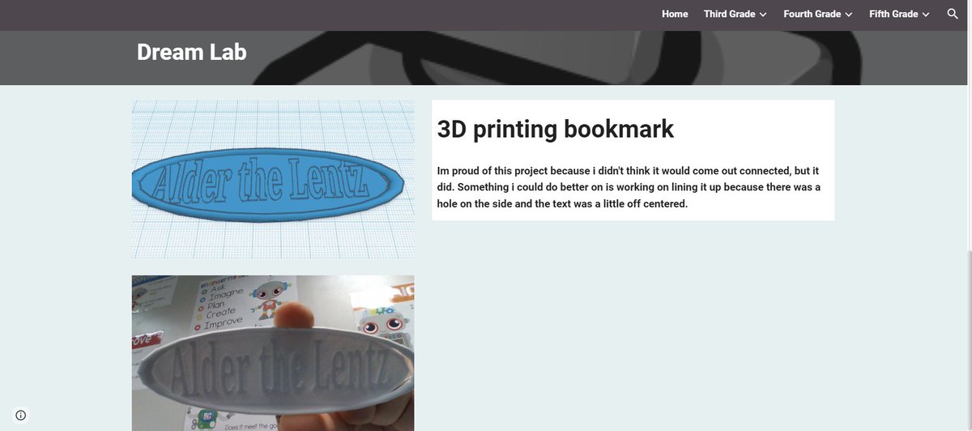
Task: Click the paragraph starting 'Im proud of this project'
Action: coord(629,187)
